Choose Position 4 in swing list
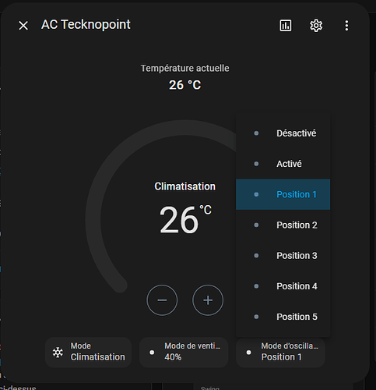This screenshot has height=390, width=376. click(x=283, y=286)
